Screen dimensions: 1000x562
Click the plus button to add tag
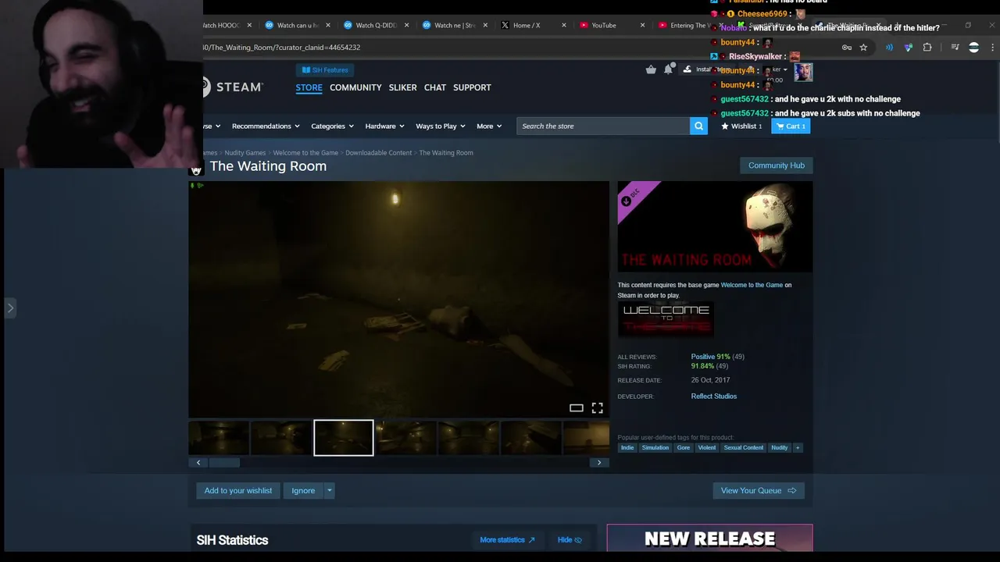coord(798,447)
